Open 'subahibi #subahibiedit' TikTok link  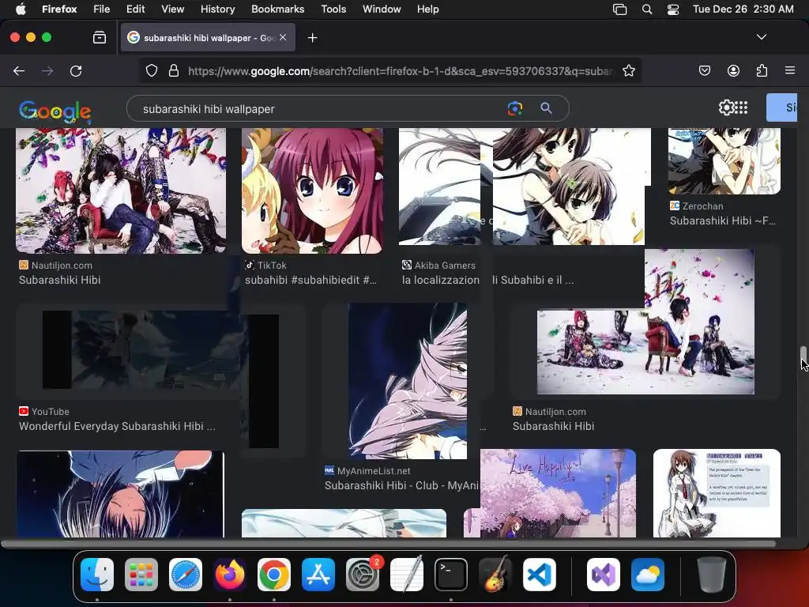point(310,280)
